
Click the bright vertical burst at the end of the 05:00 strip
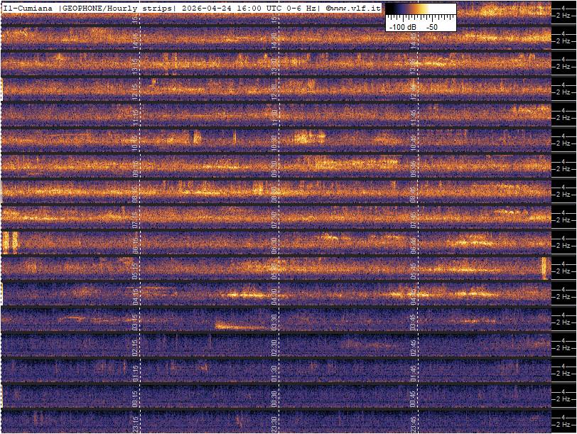click(x=544, y=268)
